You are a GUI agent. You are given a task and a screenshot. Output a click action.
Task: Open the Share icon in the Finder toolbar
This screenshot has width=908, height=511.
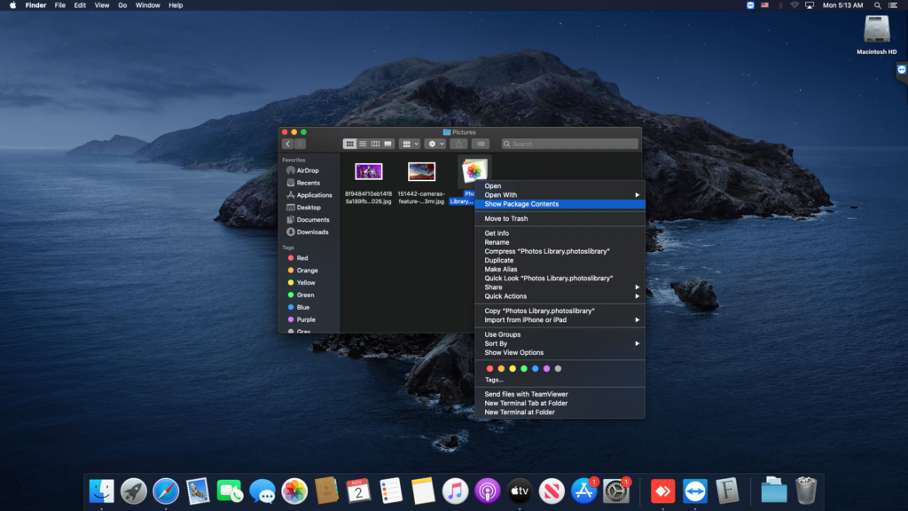(x=460, y=143)
